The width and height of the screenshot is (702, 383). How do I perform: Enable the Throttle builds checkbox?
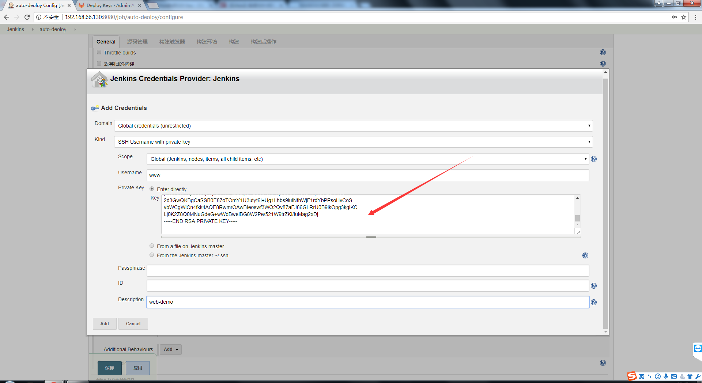[99, 52]
